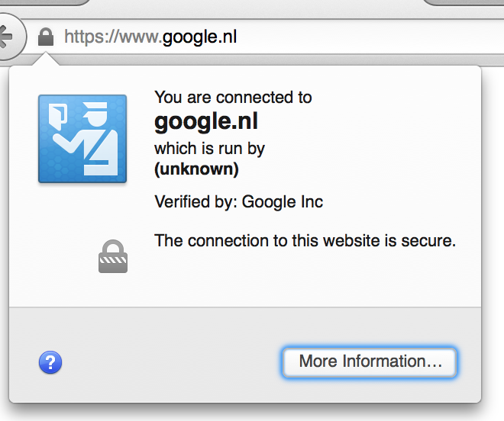Click the "google.nl" part of the URL
The width and height of the screenshot is (504, 421).
199,37
